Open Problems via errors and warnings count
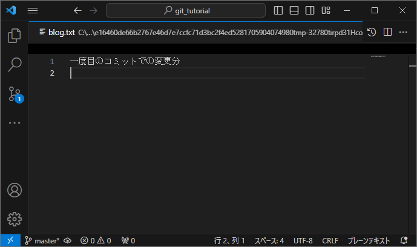417x247 pixels. 96,240
